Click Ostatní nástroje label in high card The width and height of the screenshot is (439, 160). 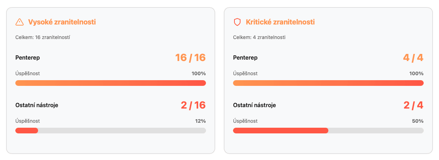pyautogui.click(x=37, y=105)
